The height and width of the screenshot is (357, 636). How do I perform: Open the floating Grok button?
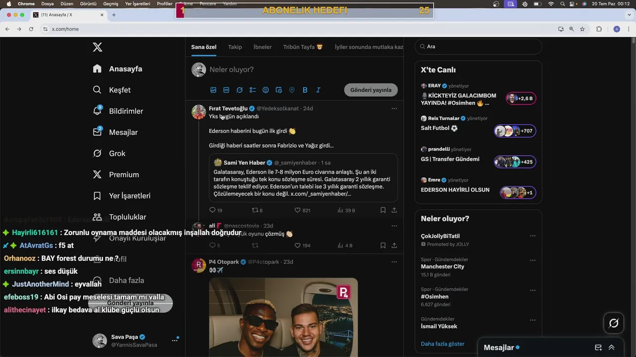614,323
